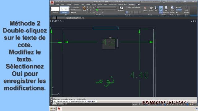The height and width of the screenshot is (111, 198).
Task: Click the Match text formatting icon
Action: [x=84, y=9]
